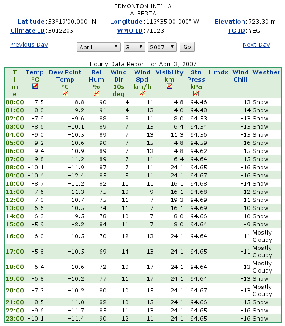Open the Temp chart icon
The height and width of the screenshot is (326, 285).
point(35,86)
